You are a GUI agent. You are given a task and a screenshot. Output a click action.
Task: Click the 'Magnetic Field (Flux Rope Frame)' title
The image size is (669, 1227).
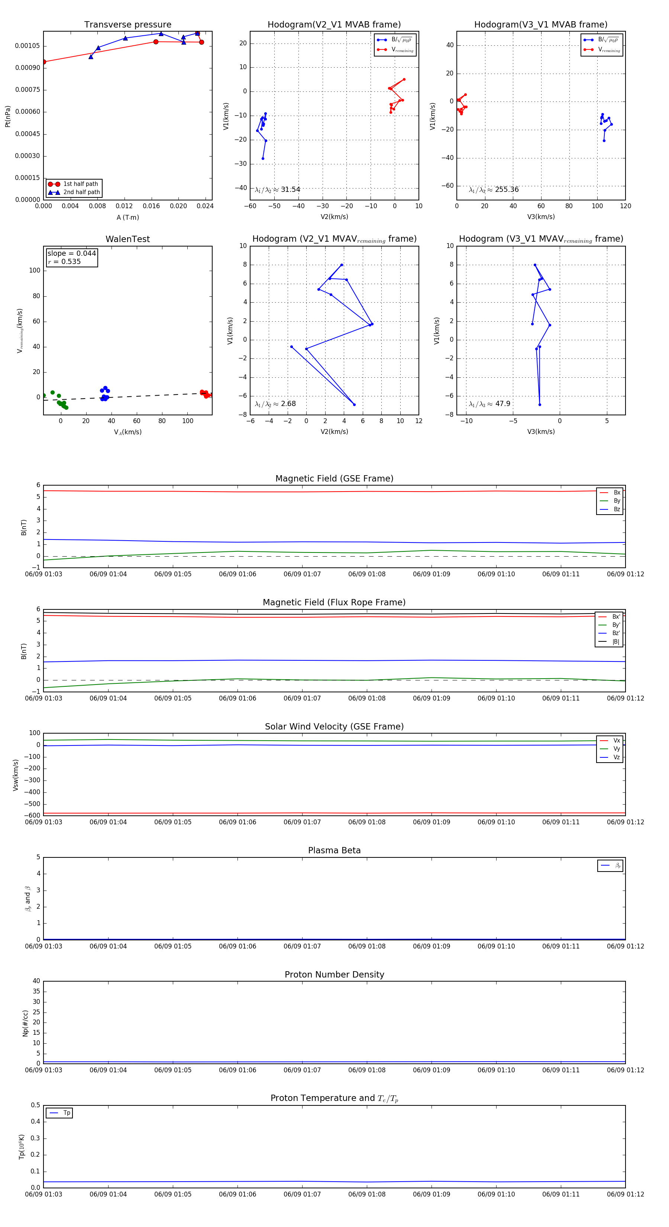tap(334, 603)
